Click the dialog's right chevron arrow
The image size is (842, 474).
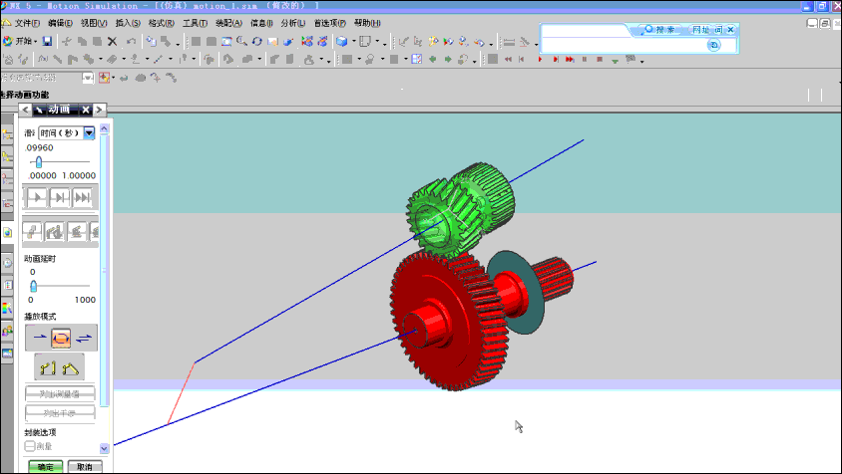coord(99,110)
